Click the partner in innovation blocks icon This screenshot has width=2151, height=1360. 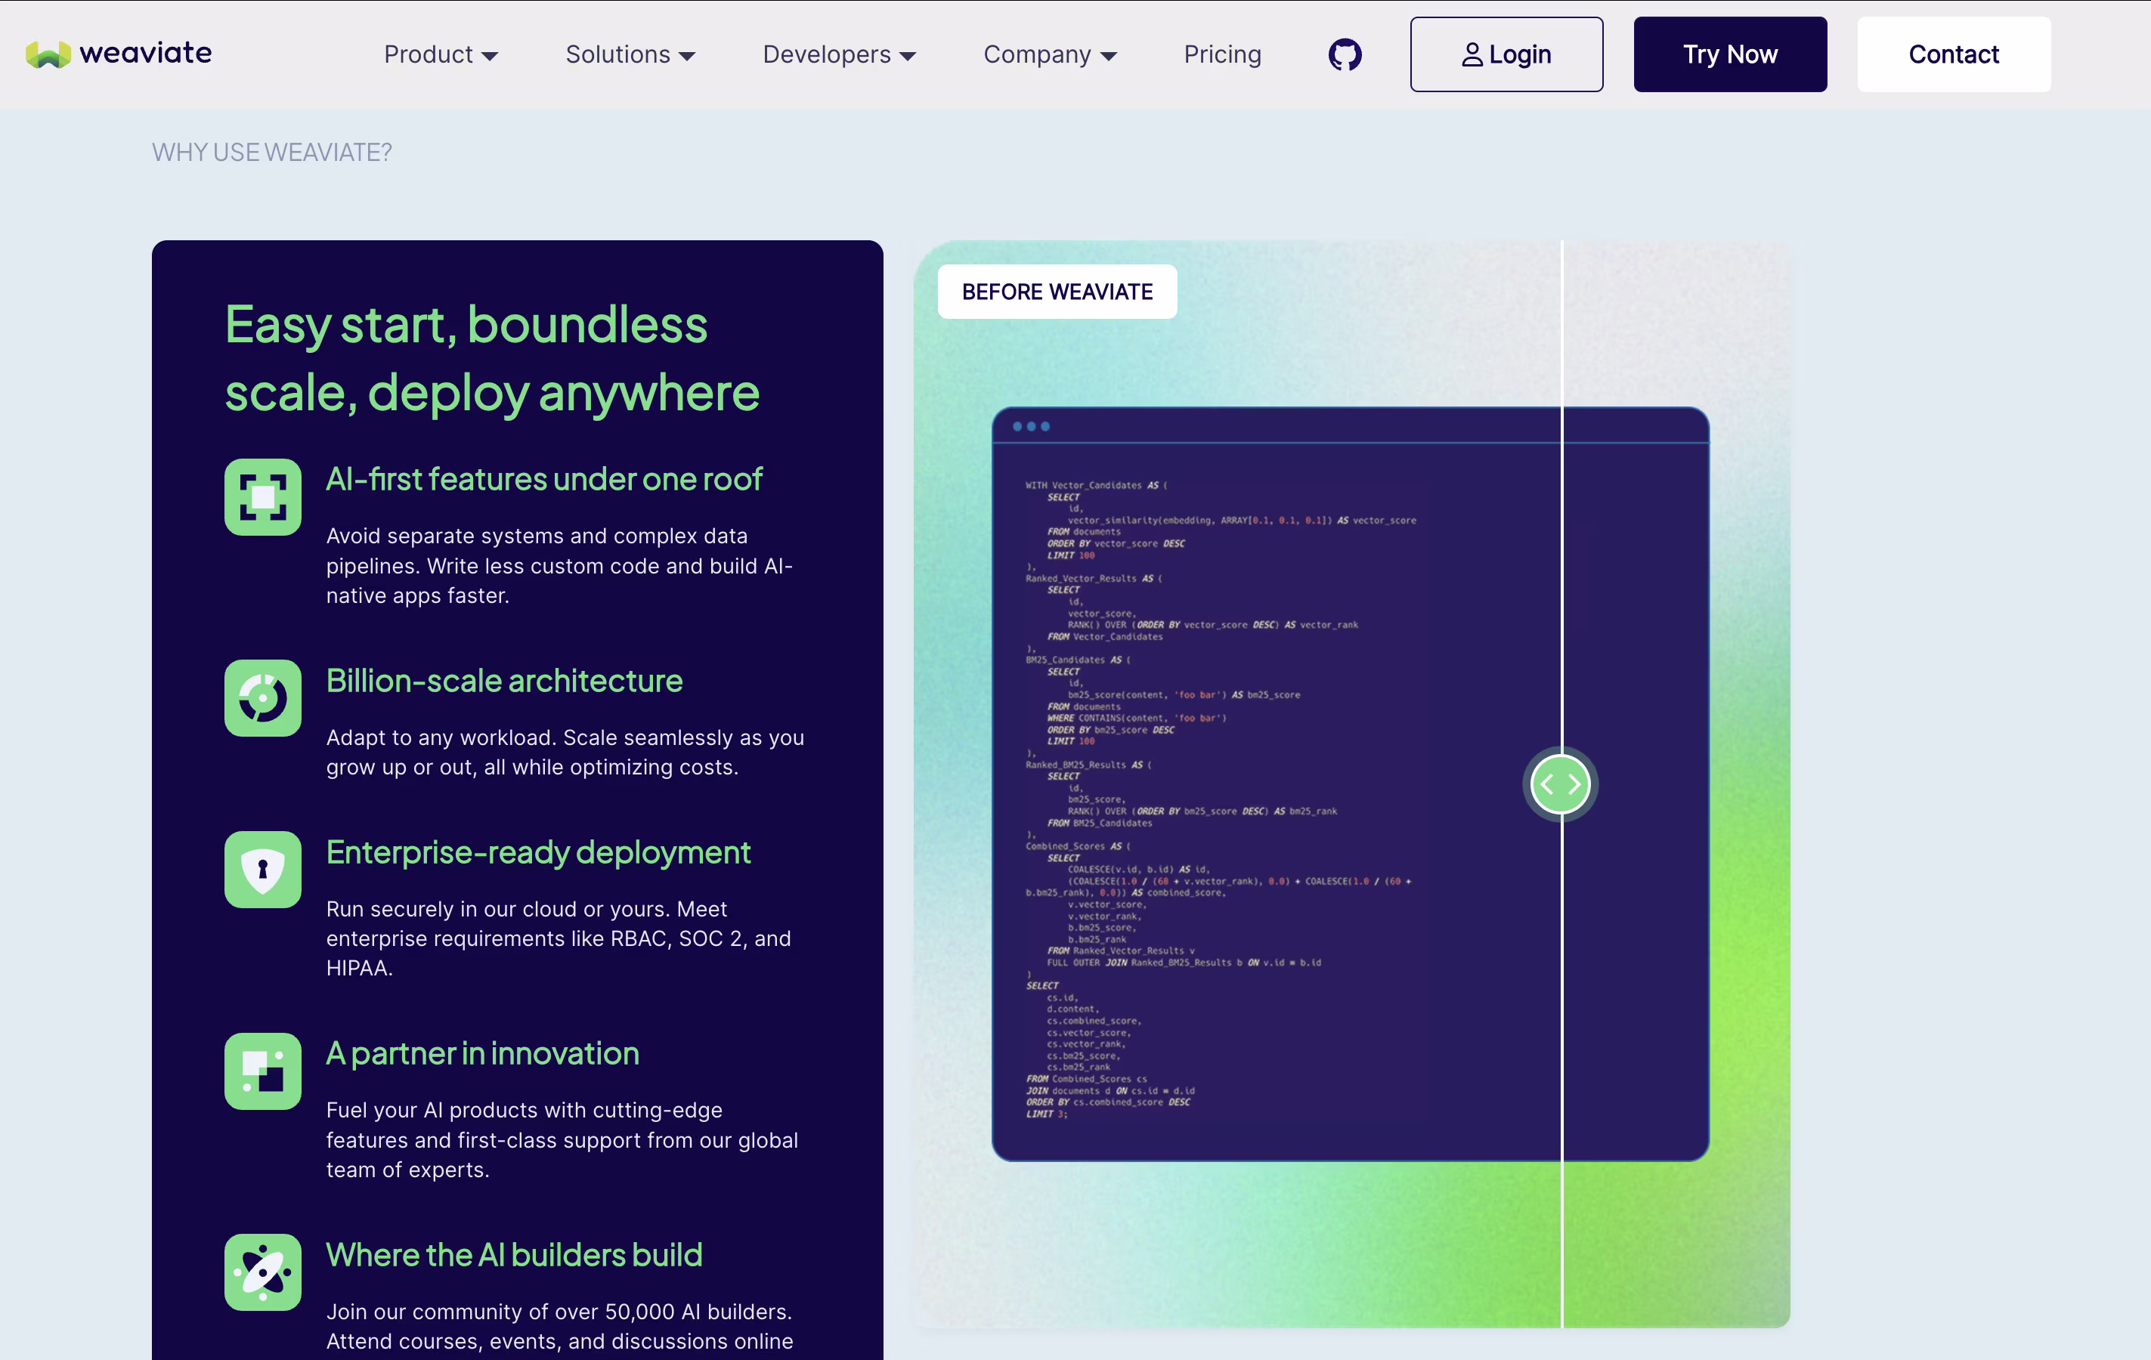(x=262, y=1071)
